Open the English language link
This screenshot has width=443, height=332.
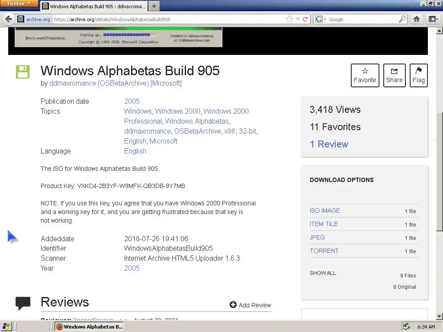(135, 151)
